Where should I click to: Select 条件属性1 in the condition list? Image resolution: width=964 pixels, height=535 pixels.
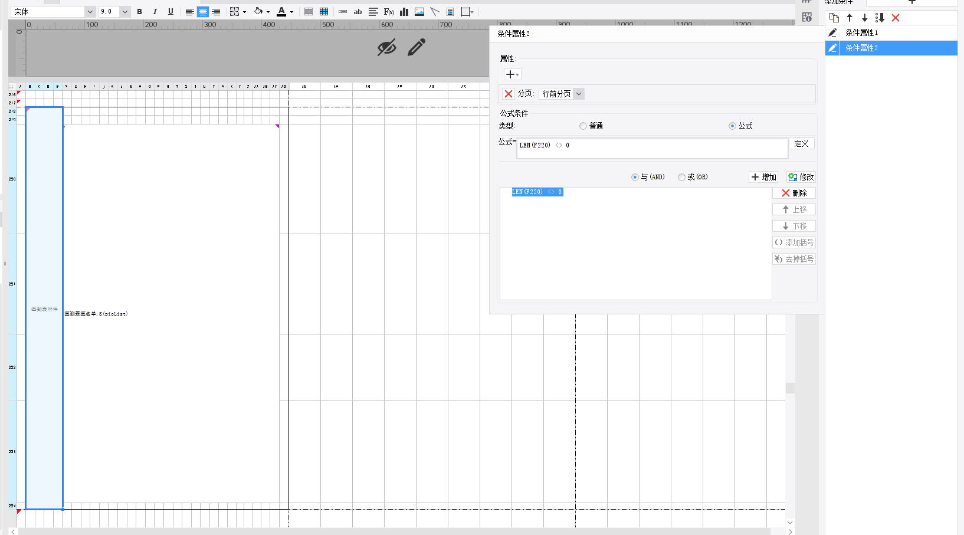[899, 32]
